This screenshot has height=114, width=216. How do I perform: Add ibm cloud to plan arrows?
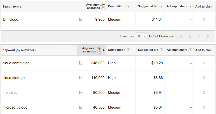[204, 19]
